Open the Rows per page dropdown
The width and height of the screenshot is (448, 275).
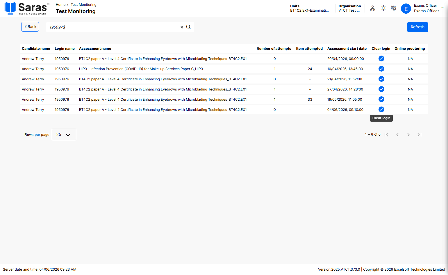[64, 134]
